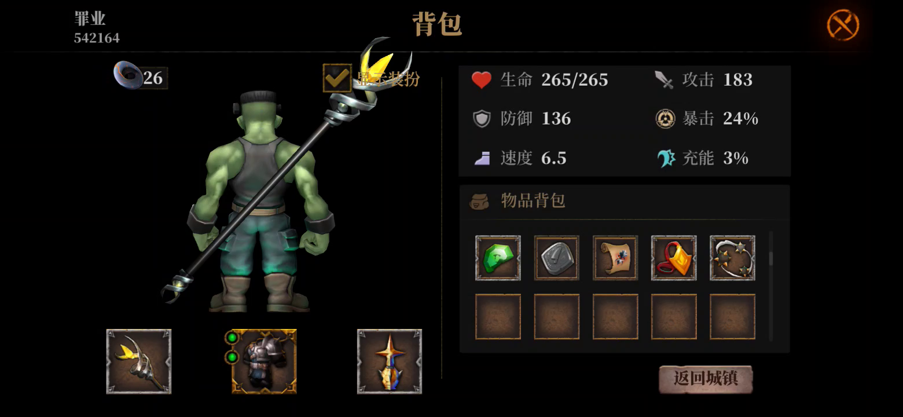This screenshot has width=903, height=417.
Task: Tap the shield 防御 stat icon
Action: coord(482,119)
